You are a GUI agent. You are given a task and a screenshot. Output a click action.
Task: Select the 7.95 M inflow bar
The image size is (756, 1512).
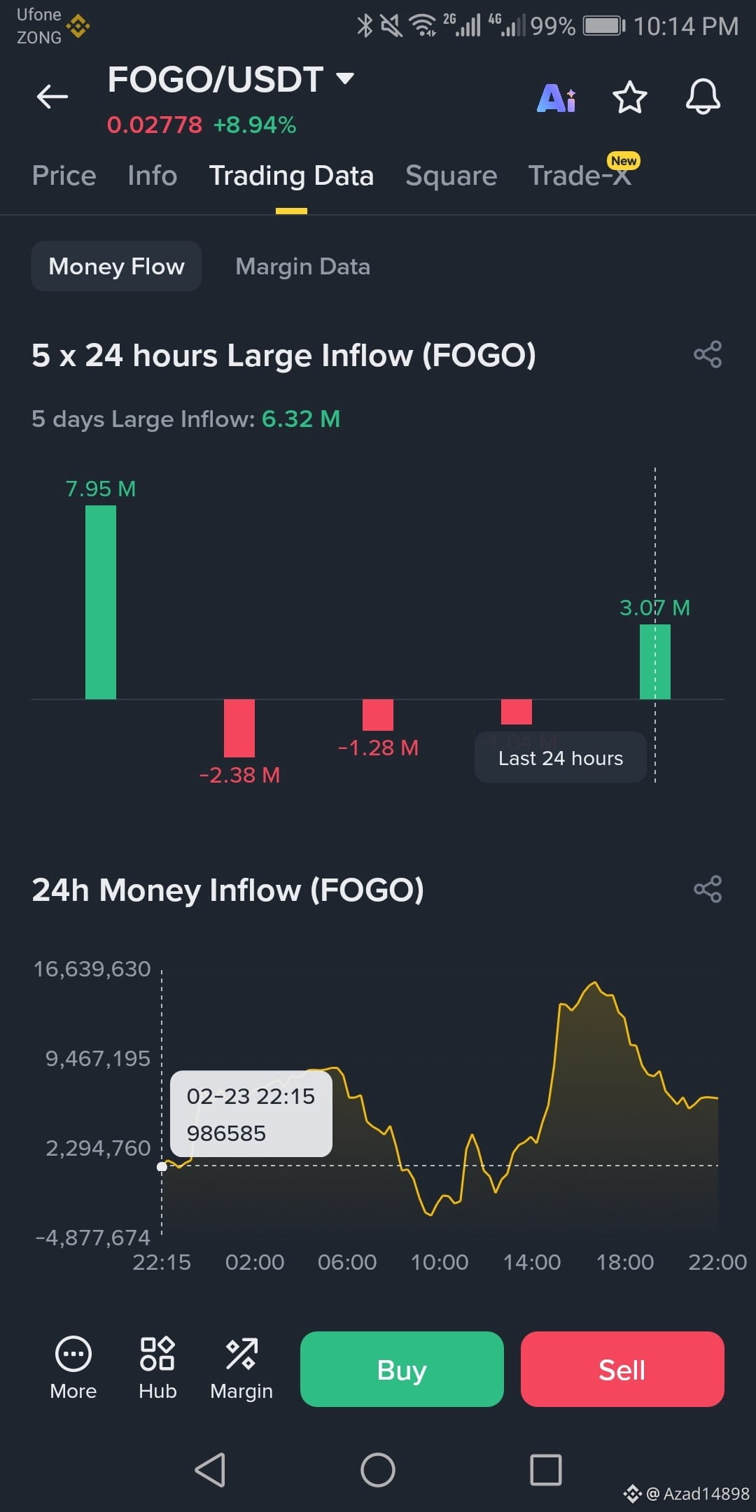tap(101, 602)
